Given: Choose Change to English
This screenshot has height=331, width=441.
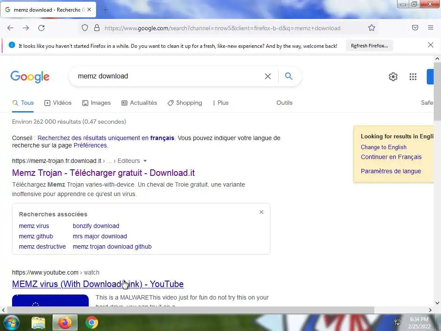Looking at the screenshot, I should (384, 147).
